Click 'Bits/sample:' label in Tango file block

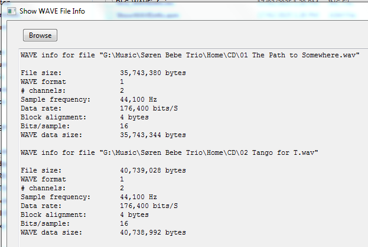click(45, 224)
